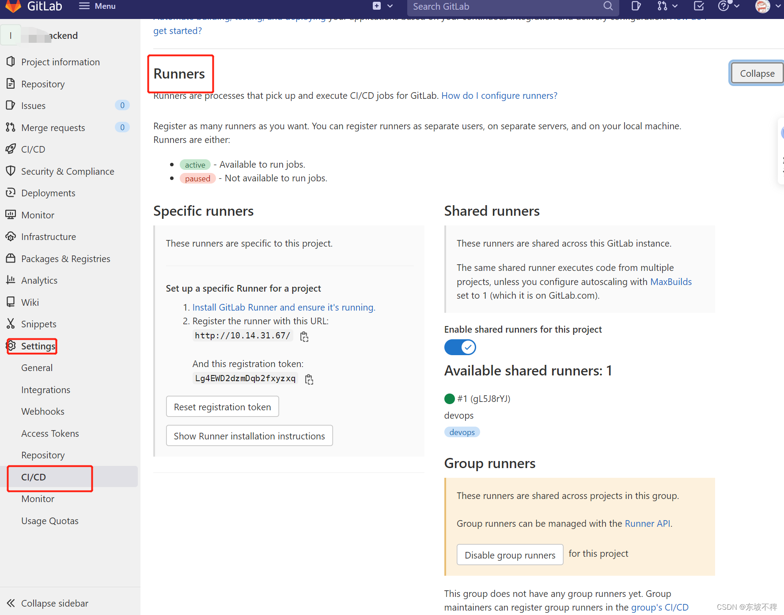Open Merge requests in sidebar
This screenshot has height=615, width=784.
(x=53, y=128)
